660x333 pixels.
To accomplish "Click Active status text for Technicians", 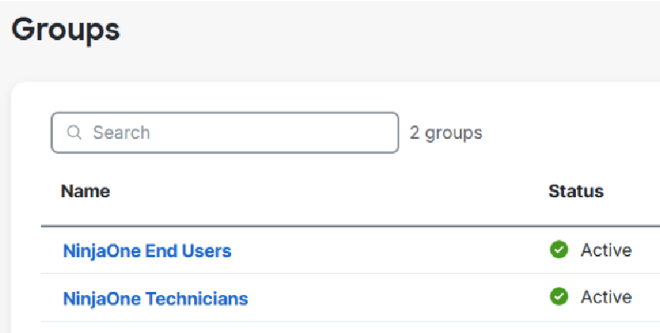I will point(606,297).
